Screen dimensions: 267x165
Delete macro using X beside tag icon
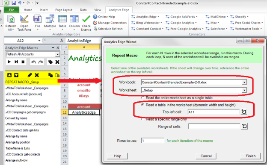[x=57, y=62]
